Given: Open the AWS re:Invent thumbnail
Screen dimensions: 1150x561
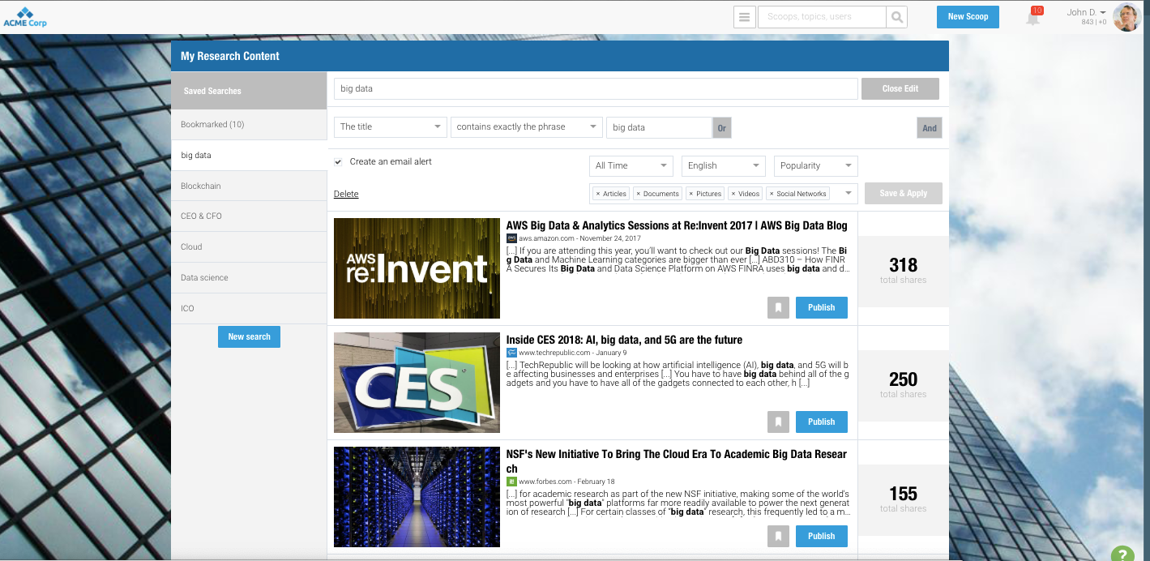Looking at the screenshot, I should coord(417,268).
